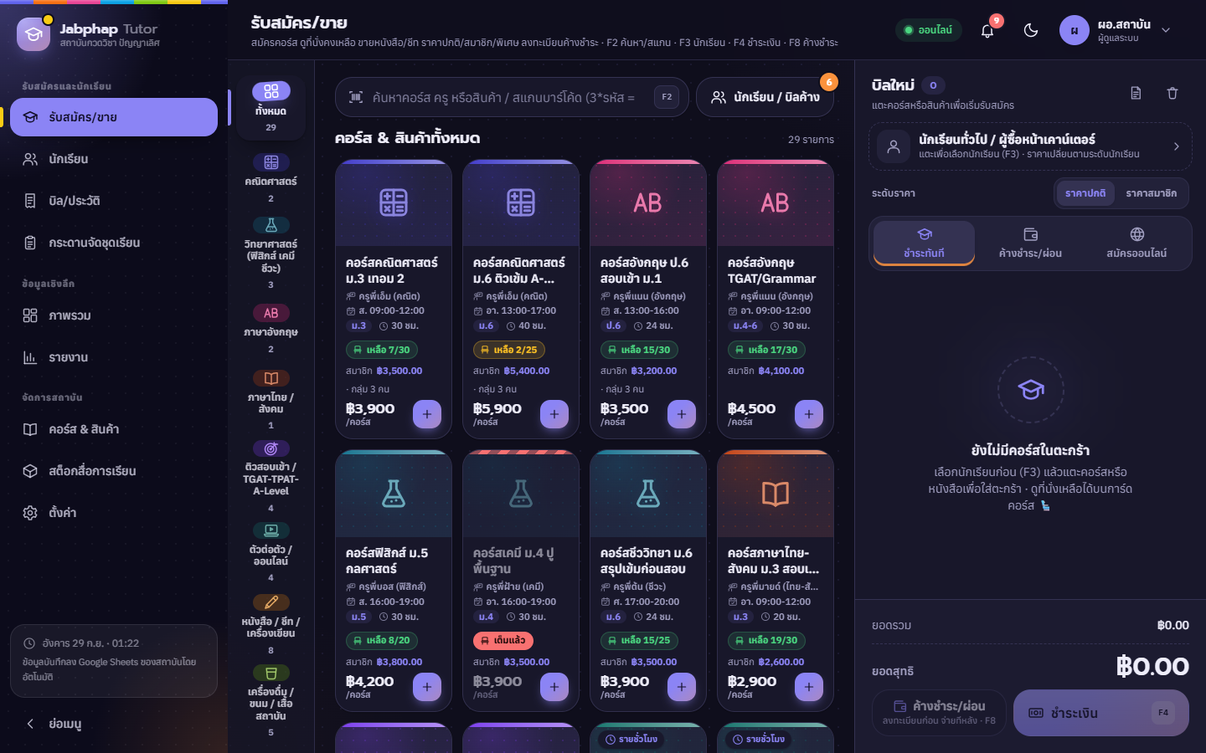This screenshot has width=1206, height=753.
Task: Filter by ติวสอบเข้า TGAT-TPAT category
Action: (x=271, y=477)
